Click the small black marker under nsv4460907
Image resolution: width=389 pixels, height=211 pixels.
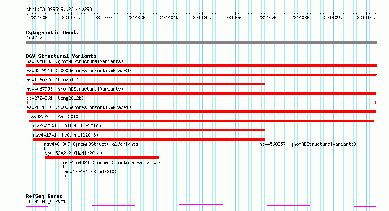tap(45, 148)
